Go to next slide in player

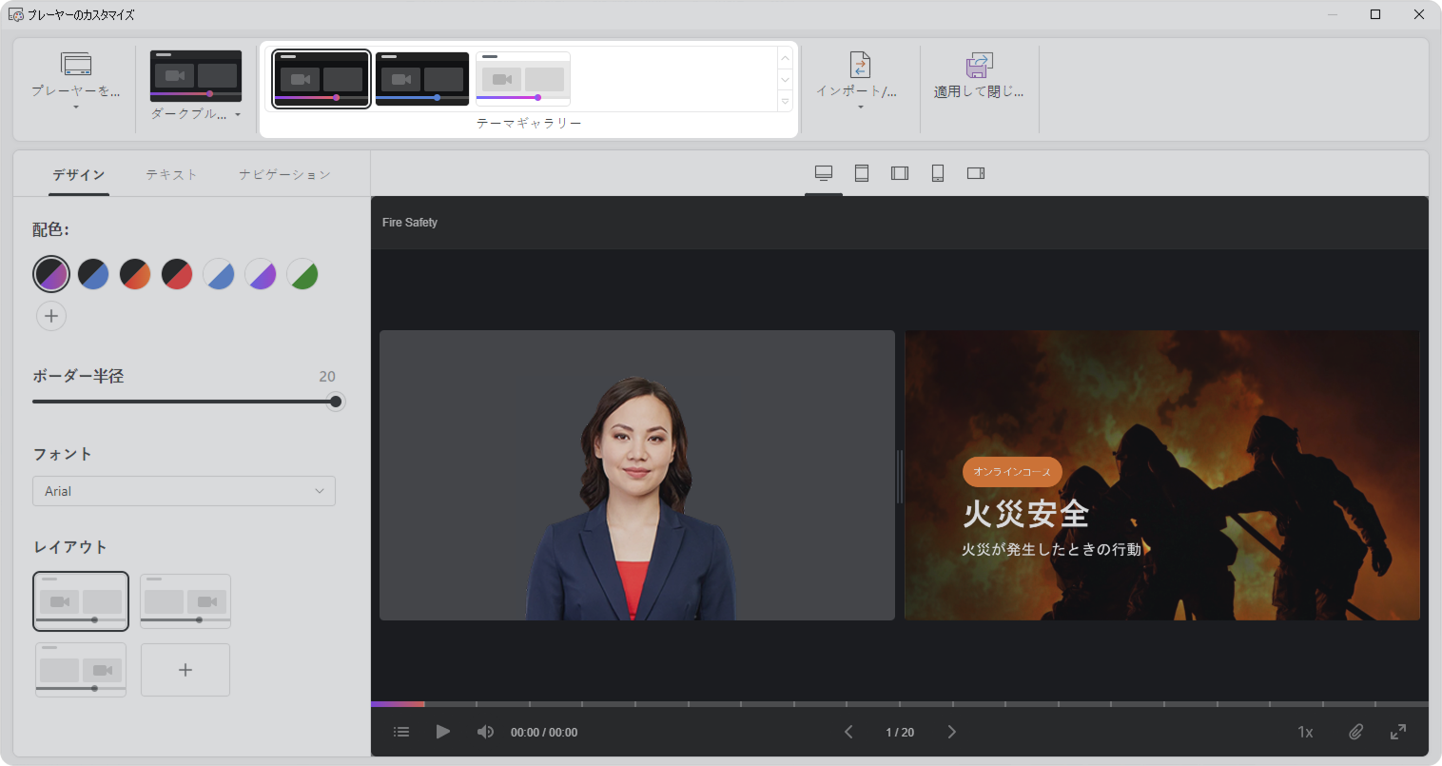(952, 732)
